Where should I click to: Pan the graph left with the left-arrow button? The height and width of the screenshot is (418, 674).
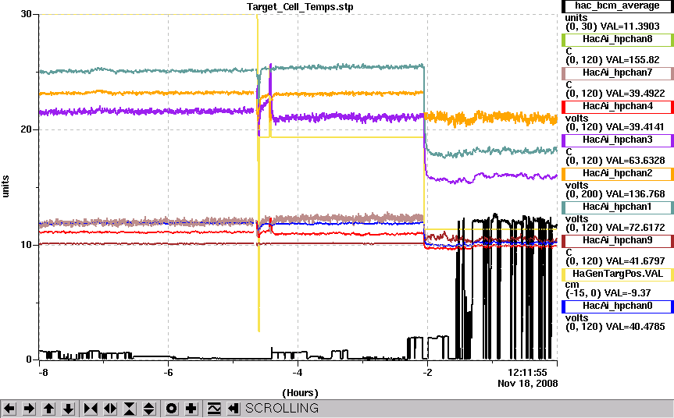click(9, 408)
